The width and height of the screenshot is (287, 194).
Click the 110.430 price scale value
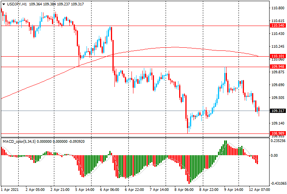(278, 34)
